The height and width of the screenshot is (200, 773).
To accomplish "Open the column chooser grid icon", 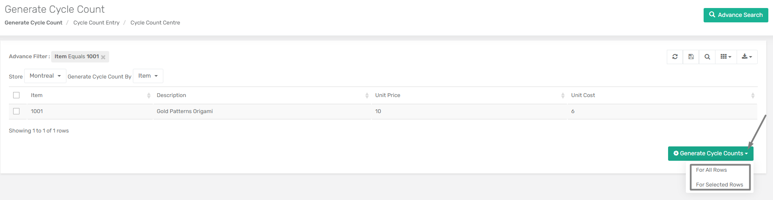I will (726, 57).
